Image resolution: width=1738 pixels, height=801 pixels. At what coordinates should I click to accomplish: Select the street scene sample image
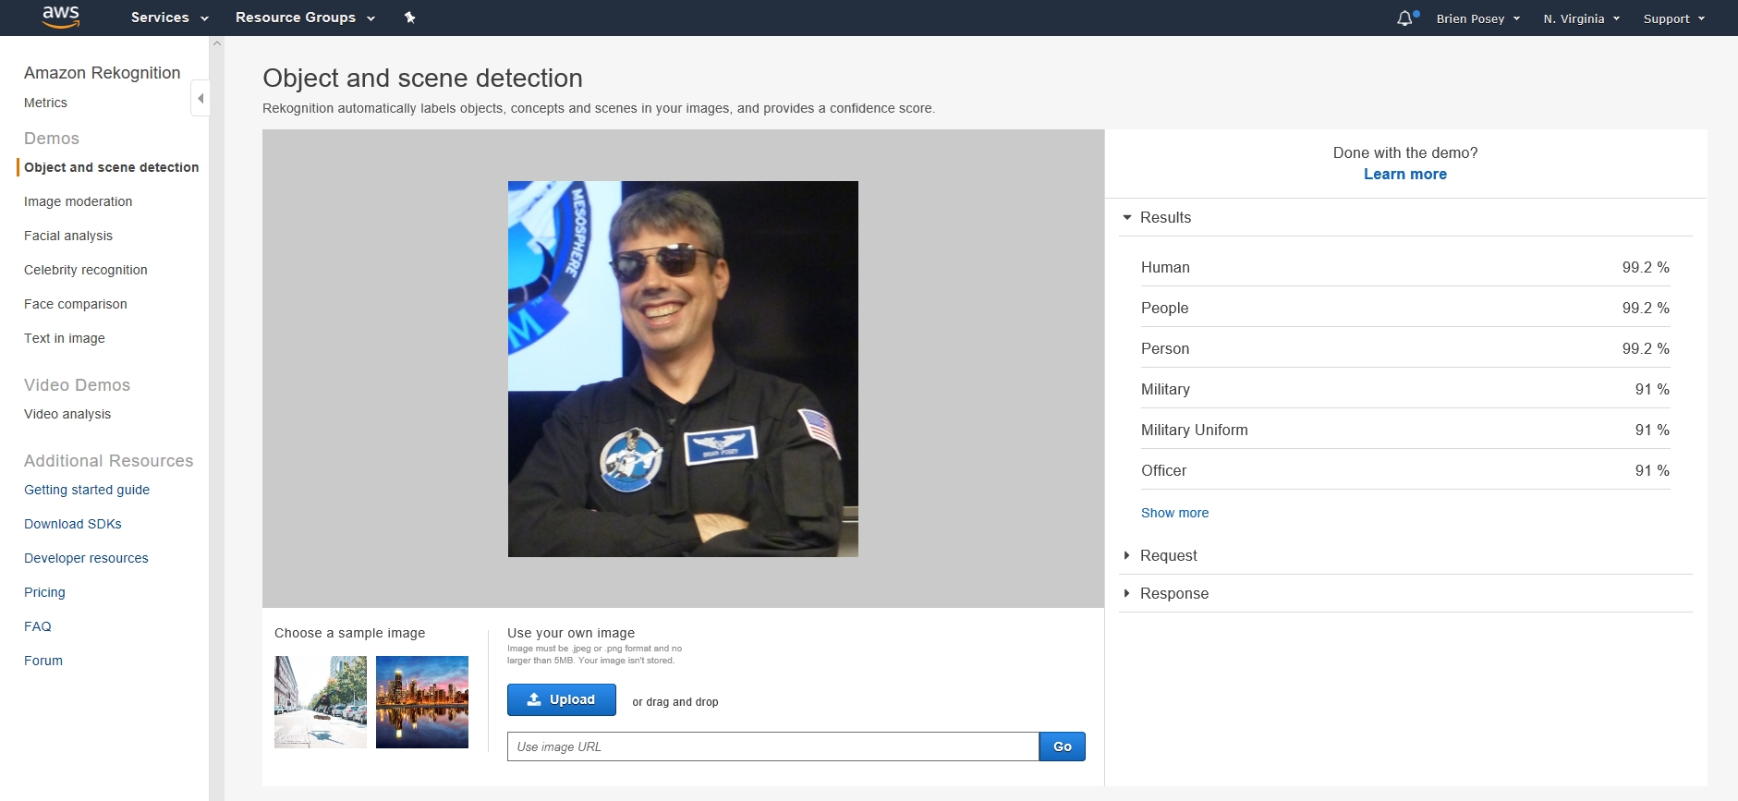(321, 702)
